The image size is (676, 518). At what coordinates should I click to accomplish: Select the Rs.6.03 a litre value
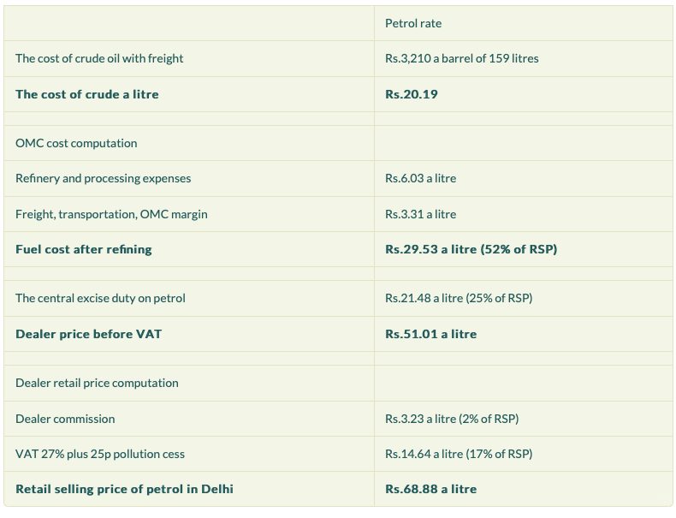[420, 178]
